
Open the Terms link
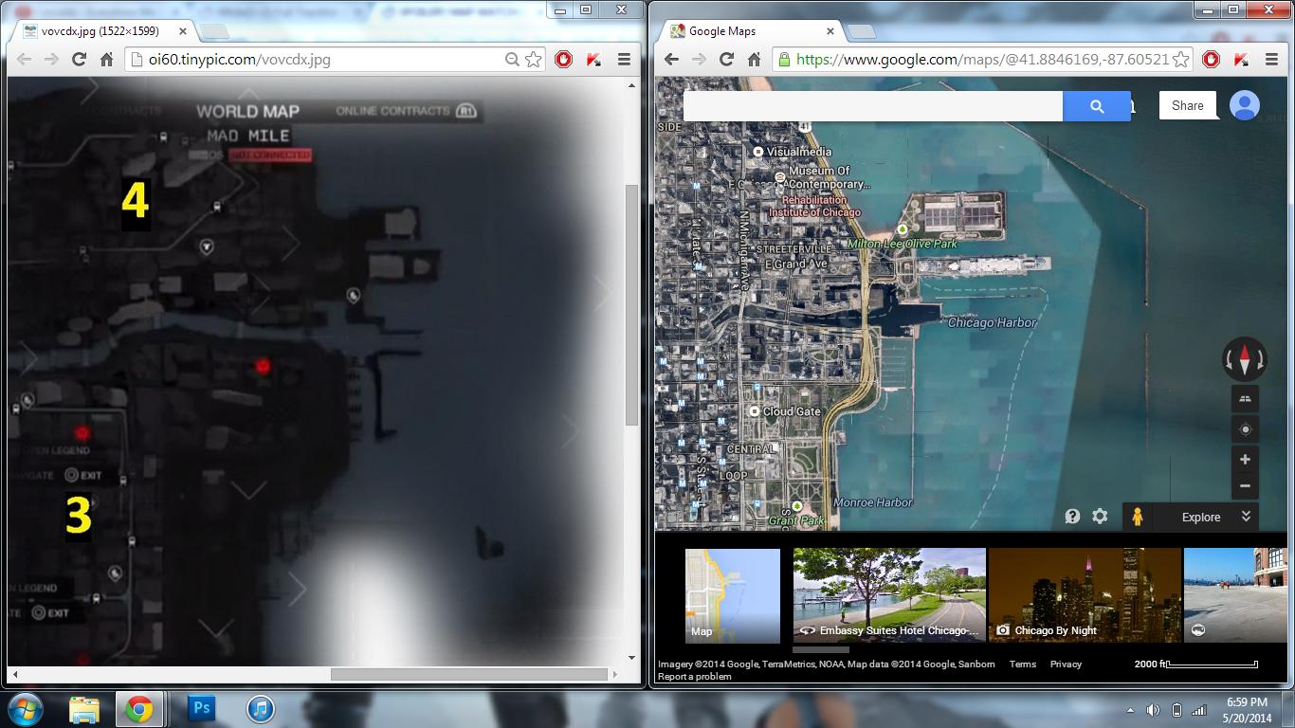point(1022,664)
